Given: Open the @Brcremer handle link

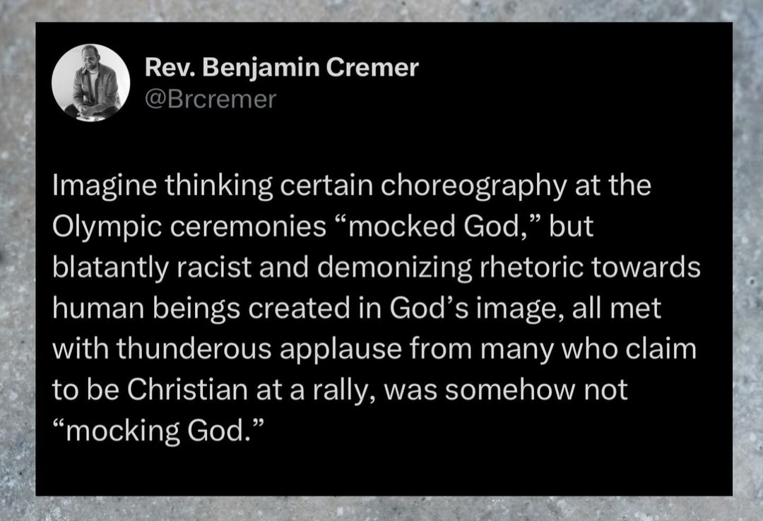Looking at the screenshot, I should [211, 100].
